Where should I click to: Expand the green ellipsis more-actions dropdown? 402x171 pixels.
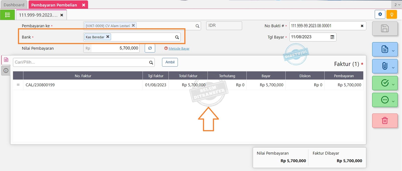(x=393, y=101)
